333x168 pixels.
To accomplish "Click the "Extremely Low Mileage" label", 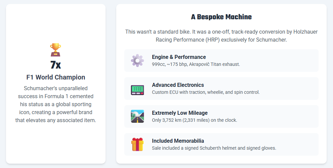I will coord(179,113).
